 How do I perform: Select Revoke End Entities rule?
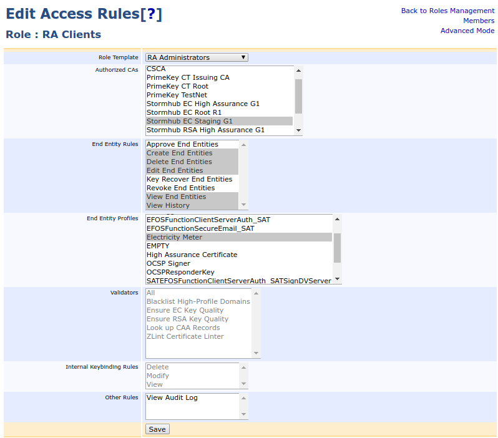click(x=180, y=188)
